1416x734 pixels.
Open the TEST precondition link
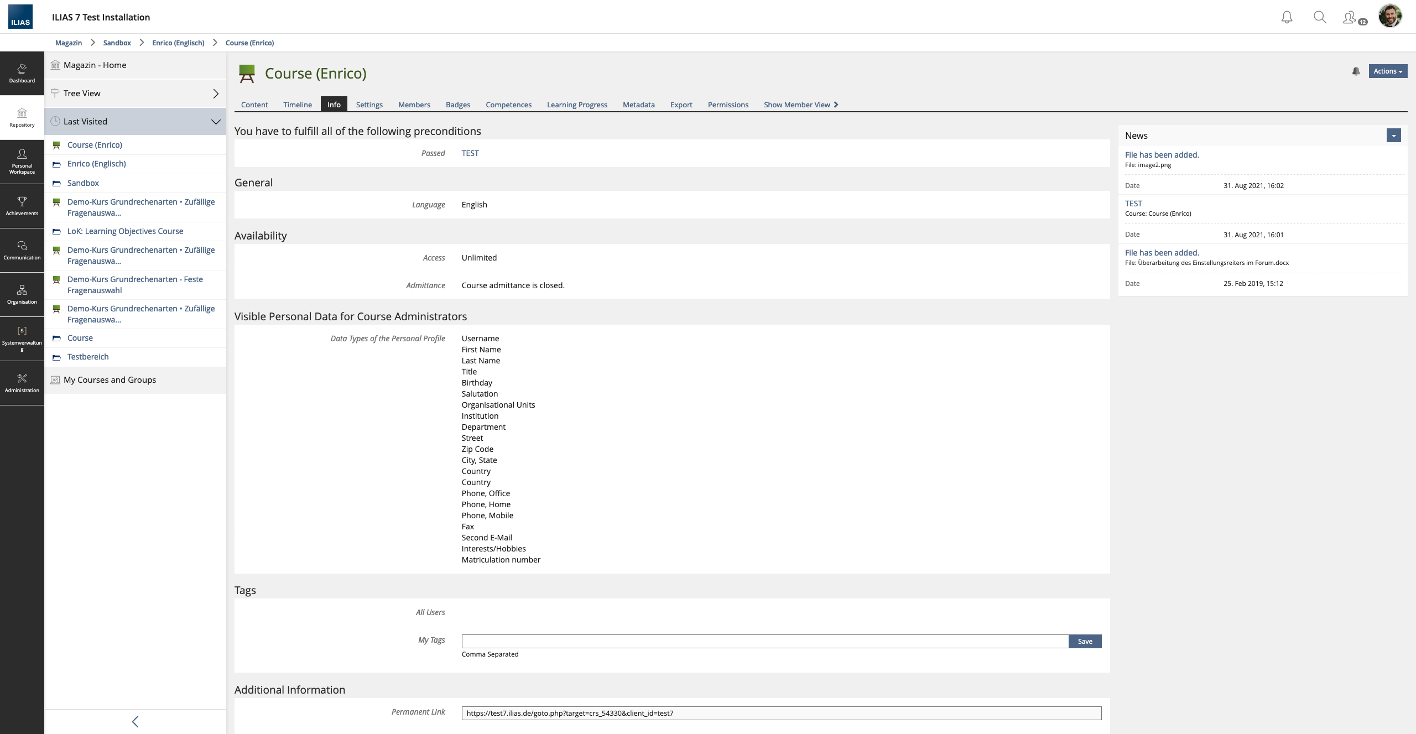click(470, 153)
